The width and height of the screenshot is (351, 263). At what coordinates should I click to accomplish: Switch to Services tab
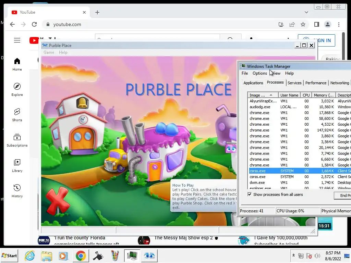pos(294,83)
